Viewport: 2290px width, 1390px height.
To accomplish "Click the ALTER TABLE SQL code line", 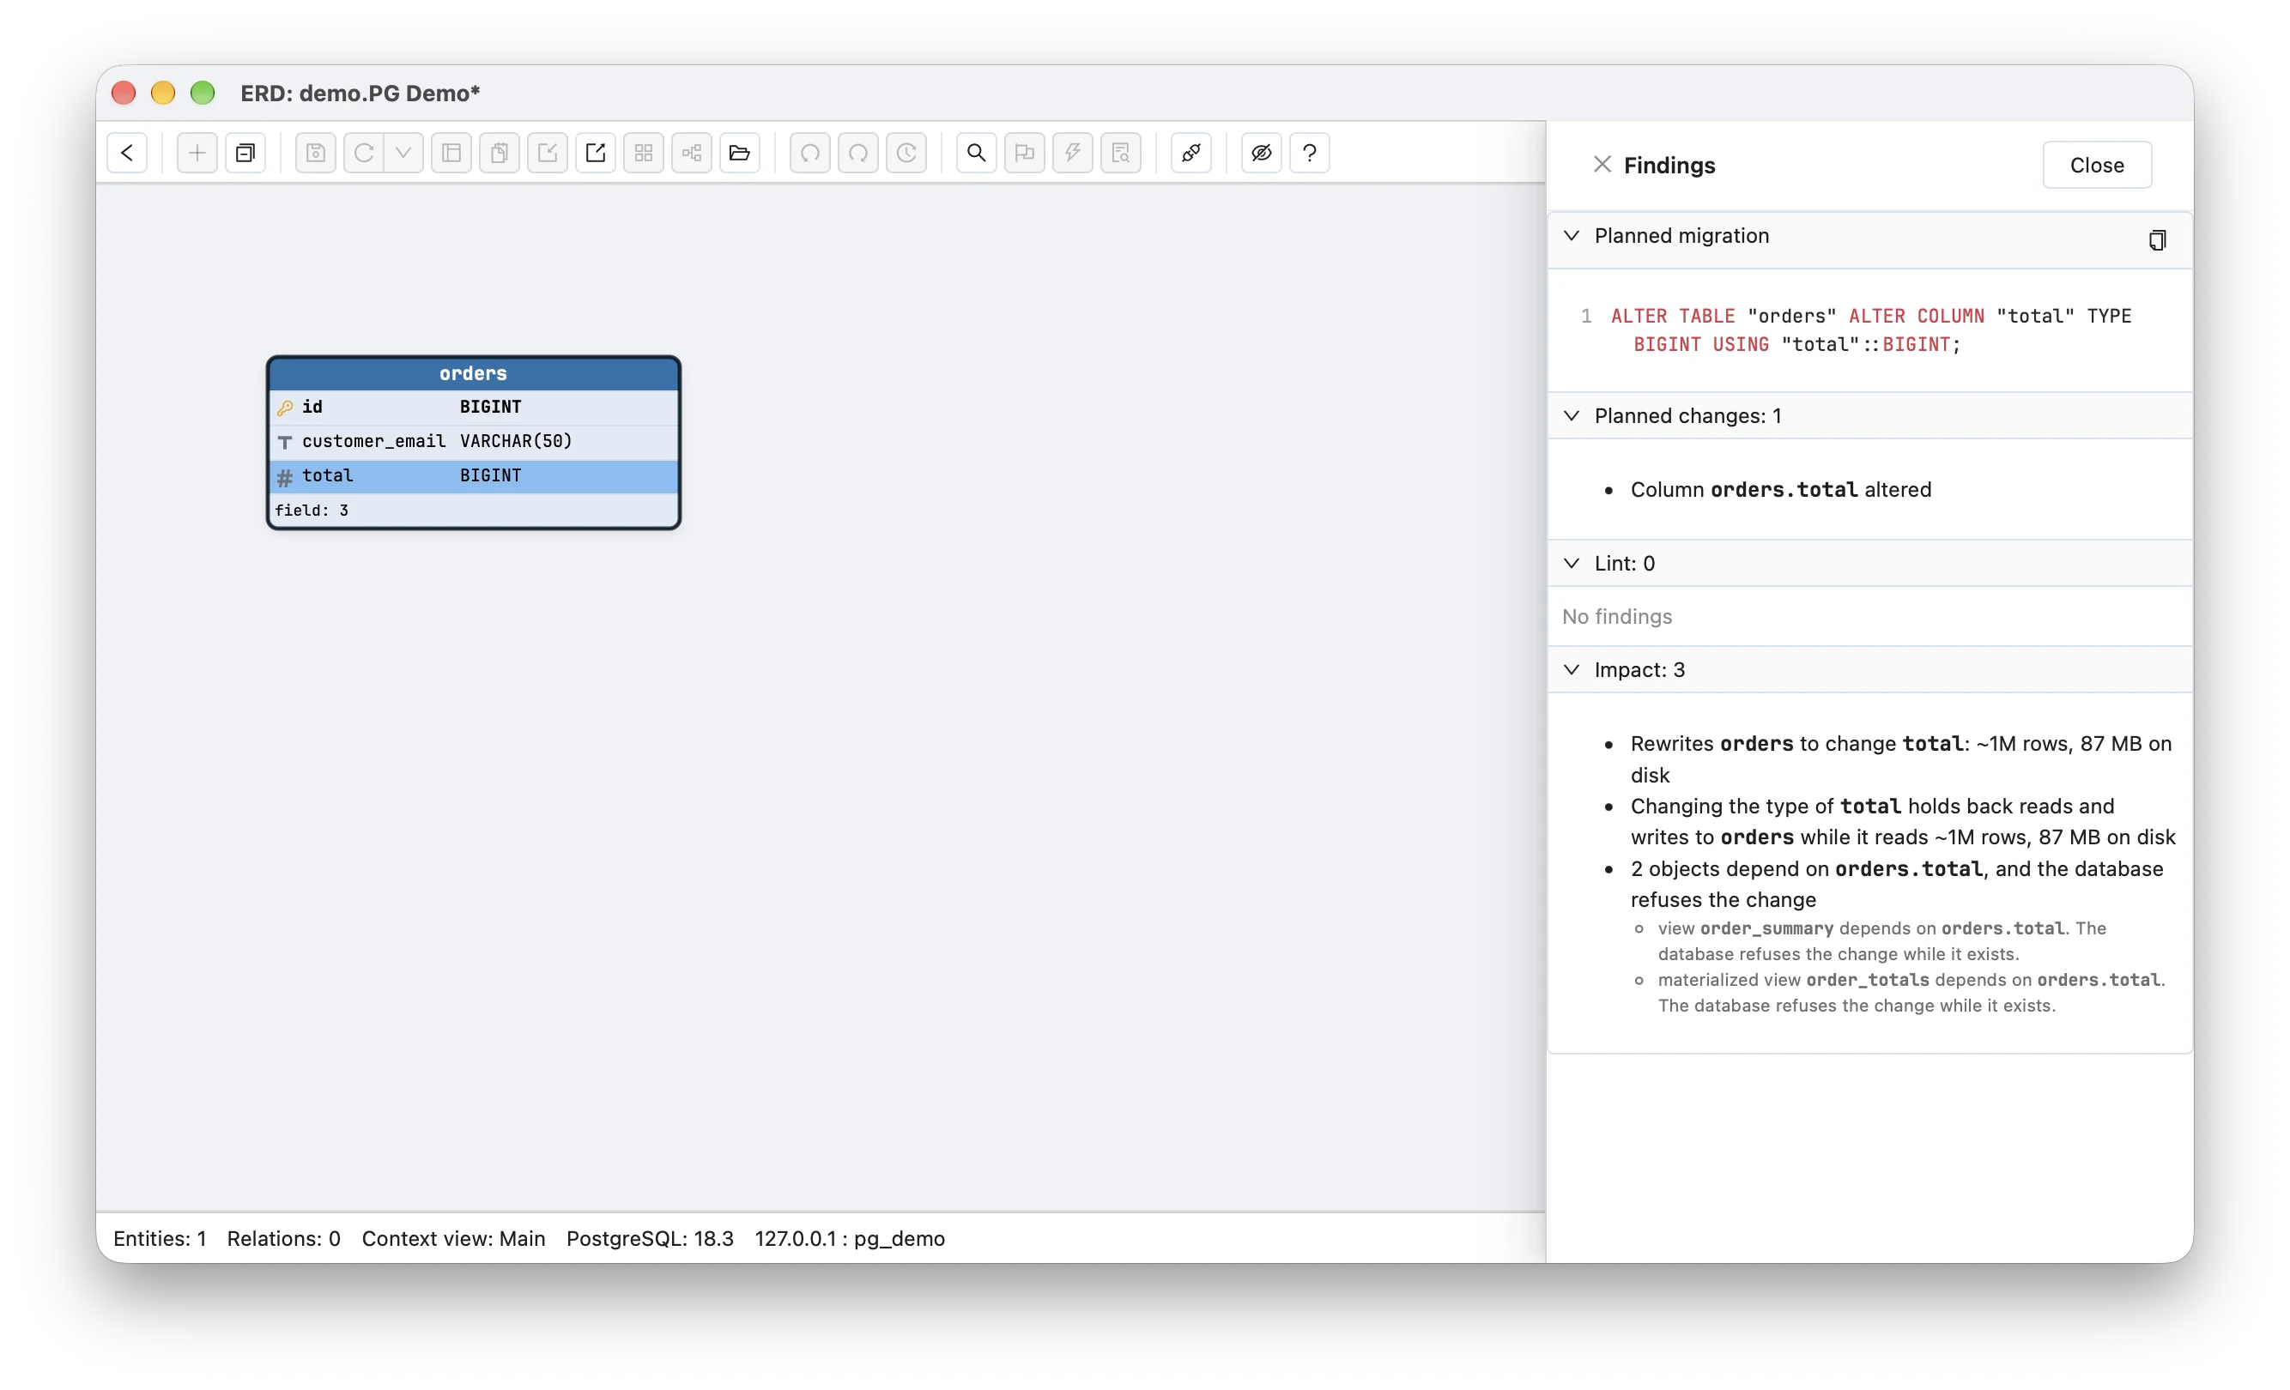I will [1871, 329].
